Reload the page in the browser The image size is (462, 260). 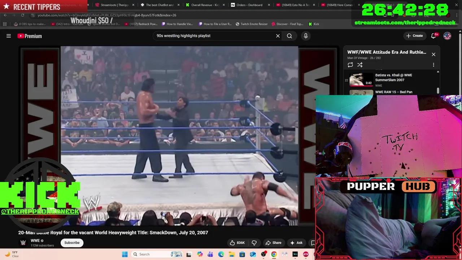pos(22,15)
